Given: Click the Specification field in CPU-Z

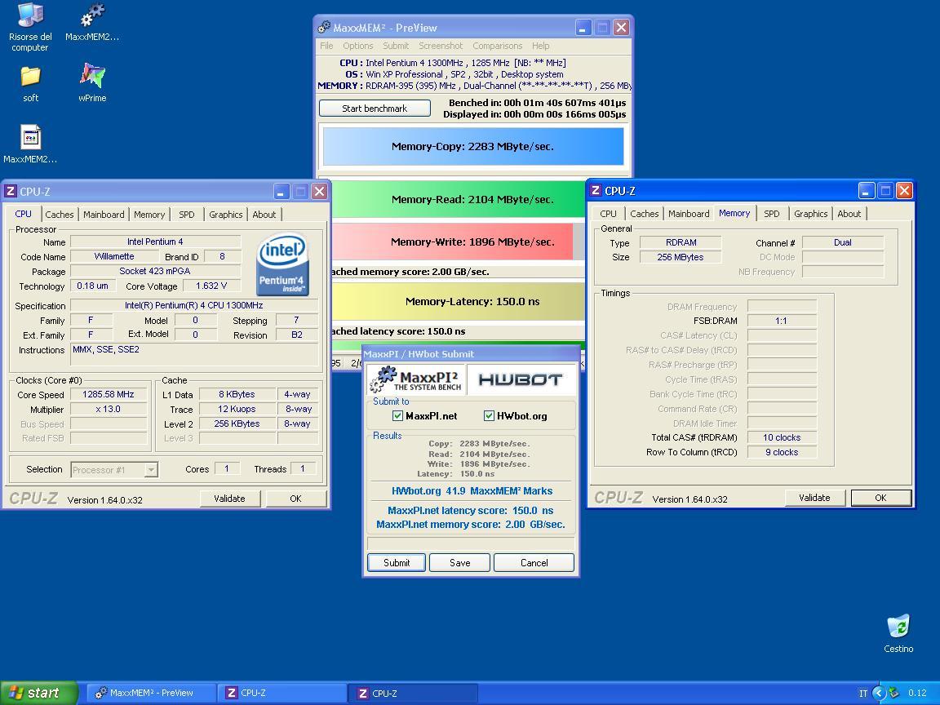Looking at the screenshot, I should [193, 306].
